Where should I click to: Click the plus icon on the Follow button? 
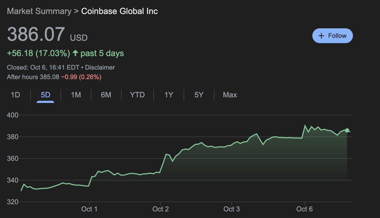[322, 35]
